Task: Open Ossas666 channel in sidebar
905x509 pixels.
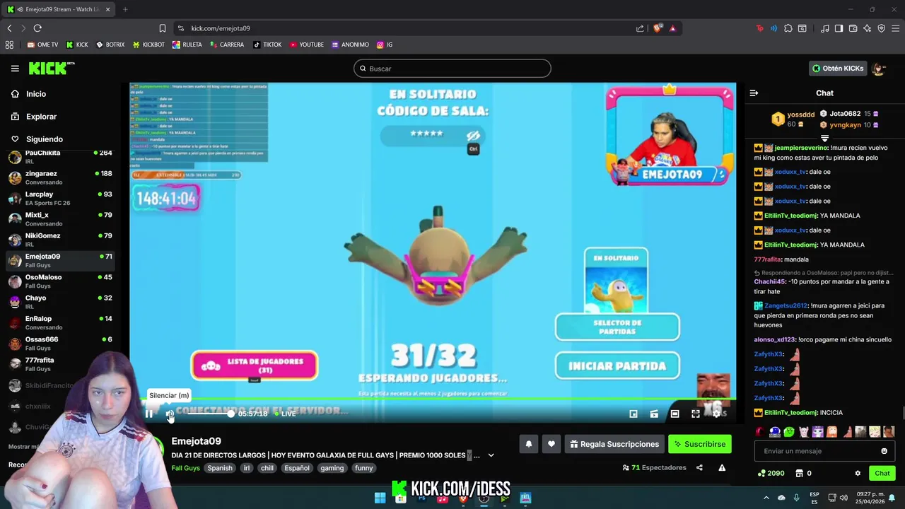Action: [60, 344]
